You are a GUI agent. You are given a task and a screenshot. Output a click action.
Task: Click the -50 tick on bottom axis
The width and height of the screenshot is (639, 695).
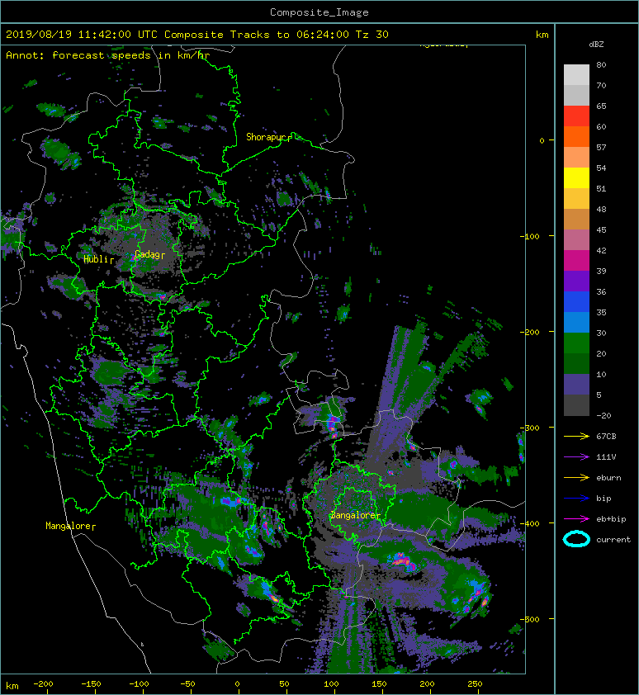click(187, 684)
